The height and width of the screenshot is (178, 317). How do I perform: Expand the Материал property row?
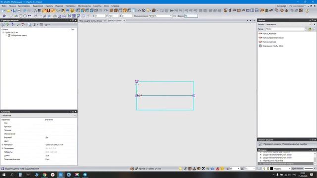click(x=2, y=145)
